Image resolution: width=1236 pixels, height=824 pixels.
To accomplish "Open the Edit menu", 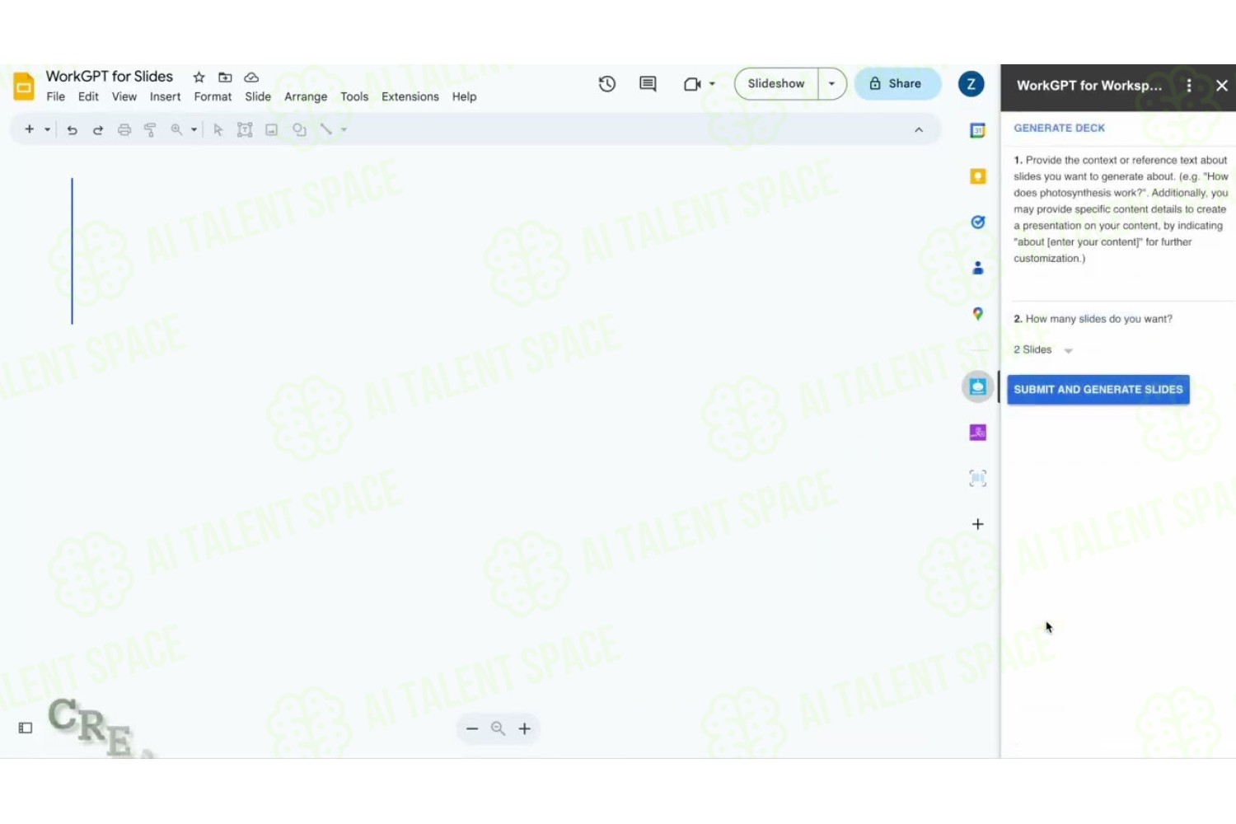I will coord(88,96).
